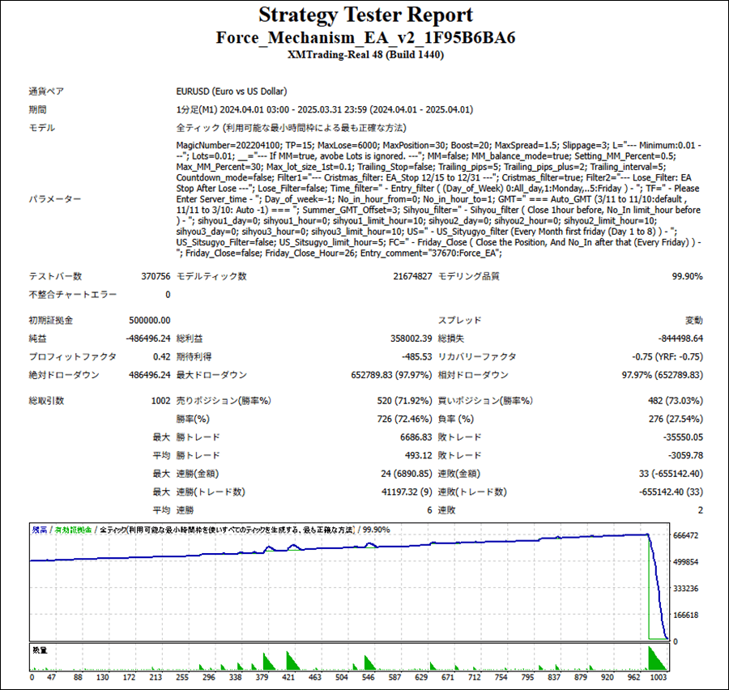This screenshot has width=729, height=690.
Task: Click the 総利益 label
Action: point(190,339)
